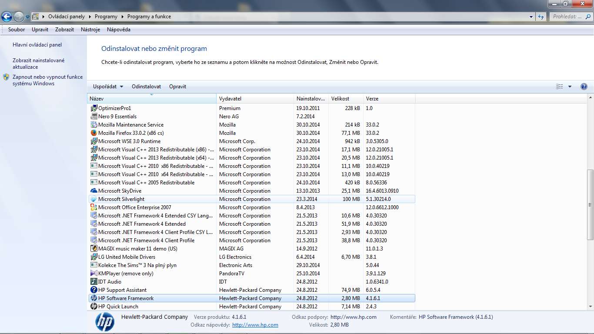Click the back navigation arrow button
Screen dimensions: 594x334
point(7,17)
